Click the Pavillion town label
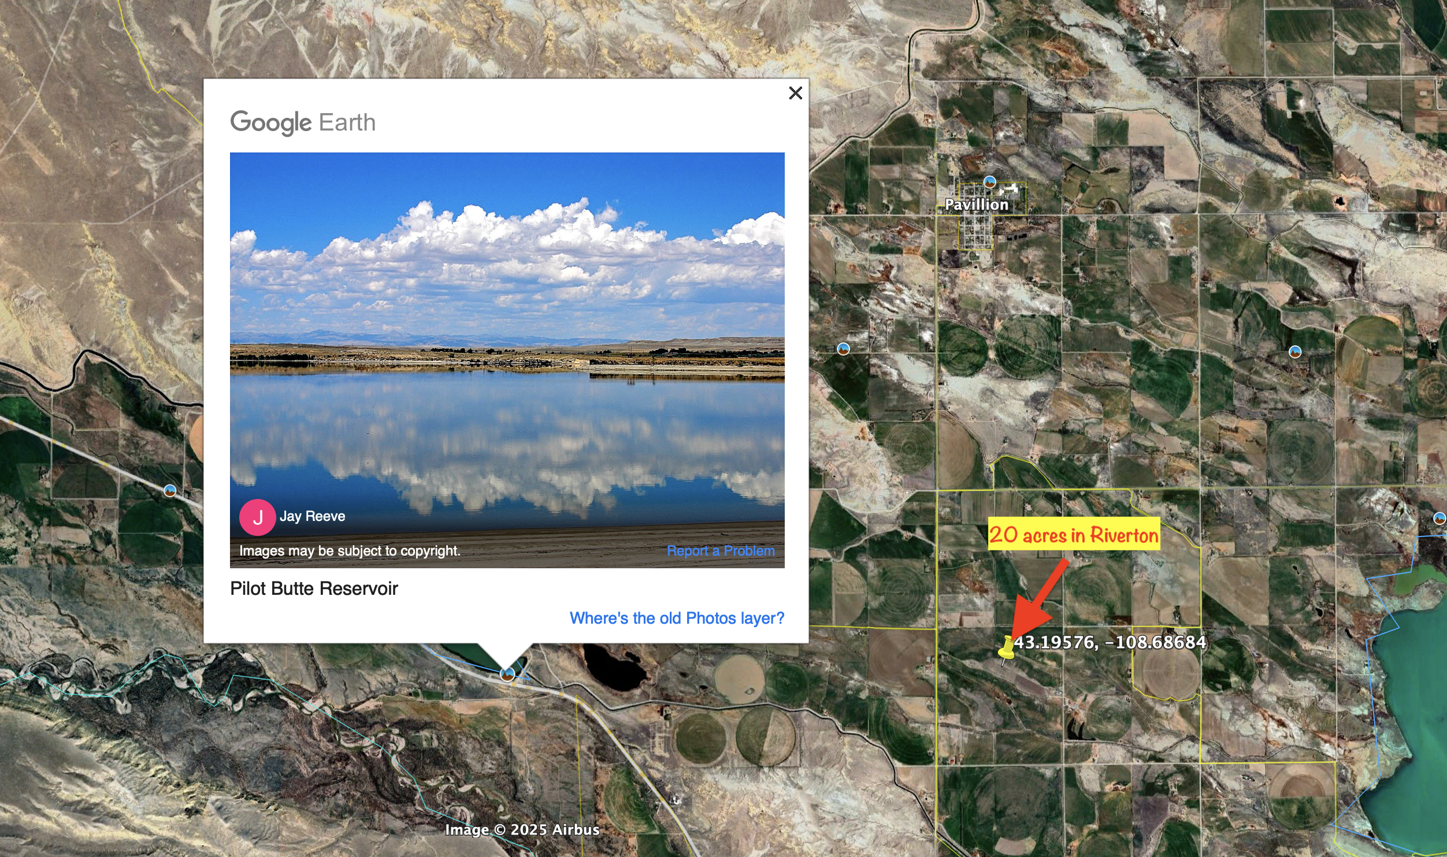 977,204
